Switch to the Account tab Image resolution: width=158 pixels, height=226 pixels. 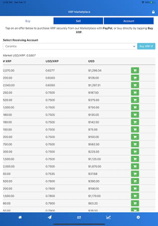coord(129,21)
